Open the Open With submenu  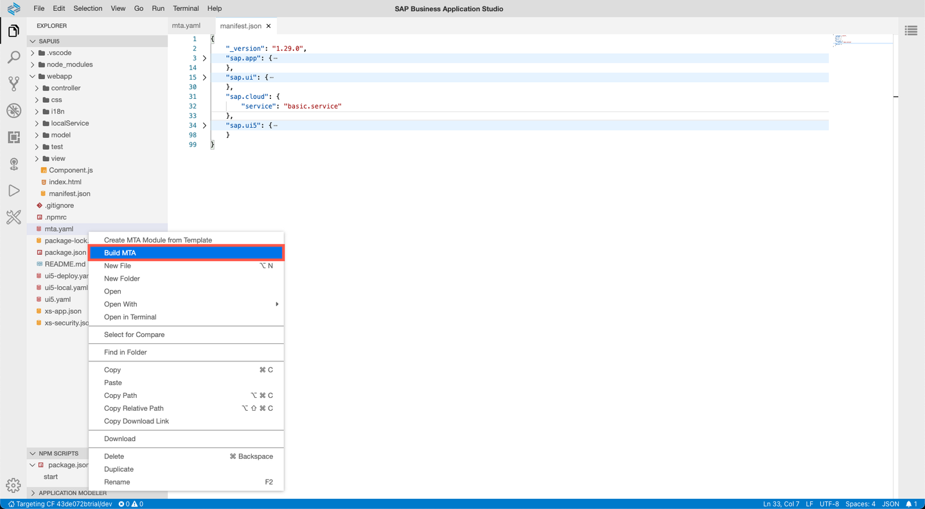tap(186, 304)
